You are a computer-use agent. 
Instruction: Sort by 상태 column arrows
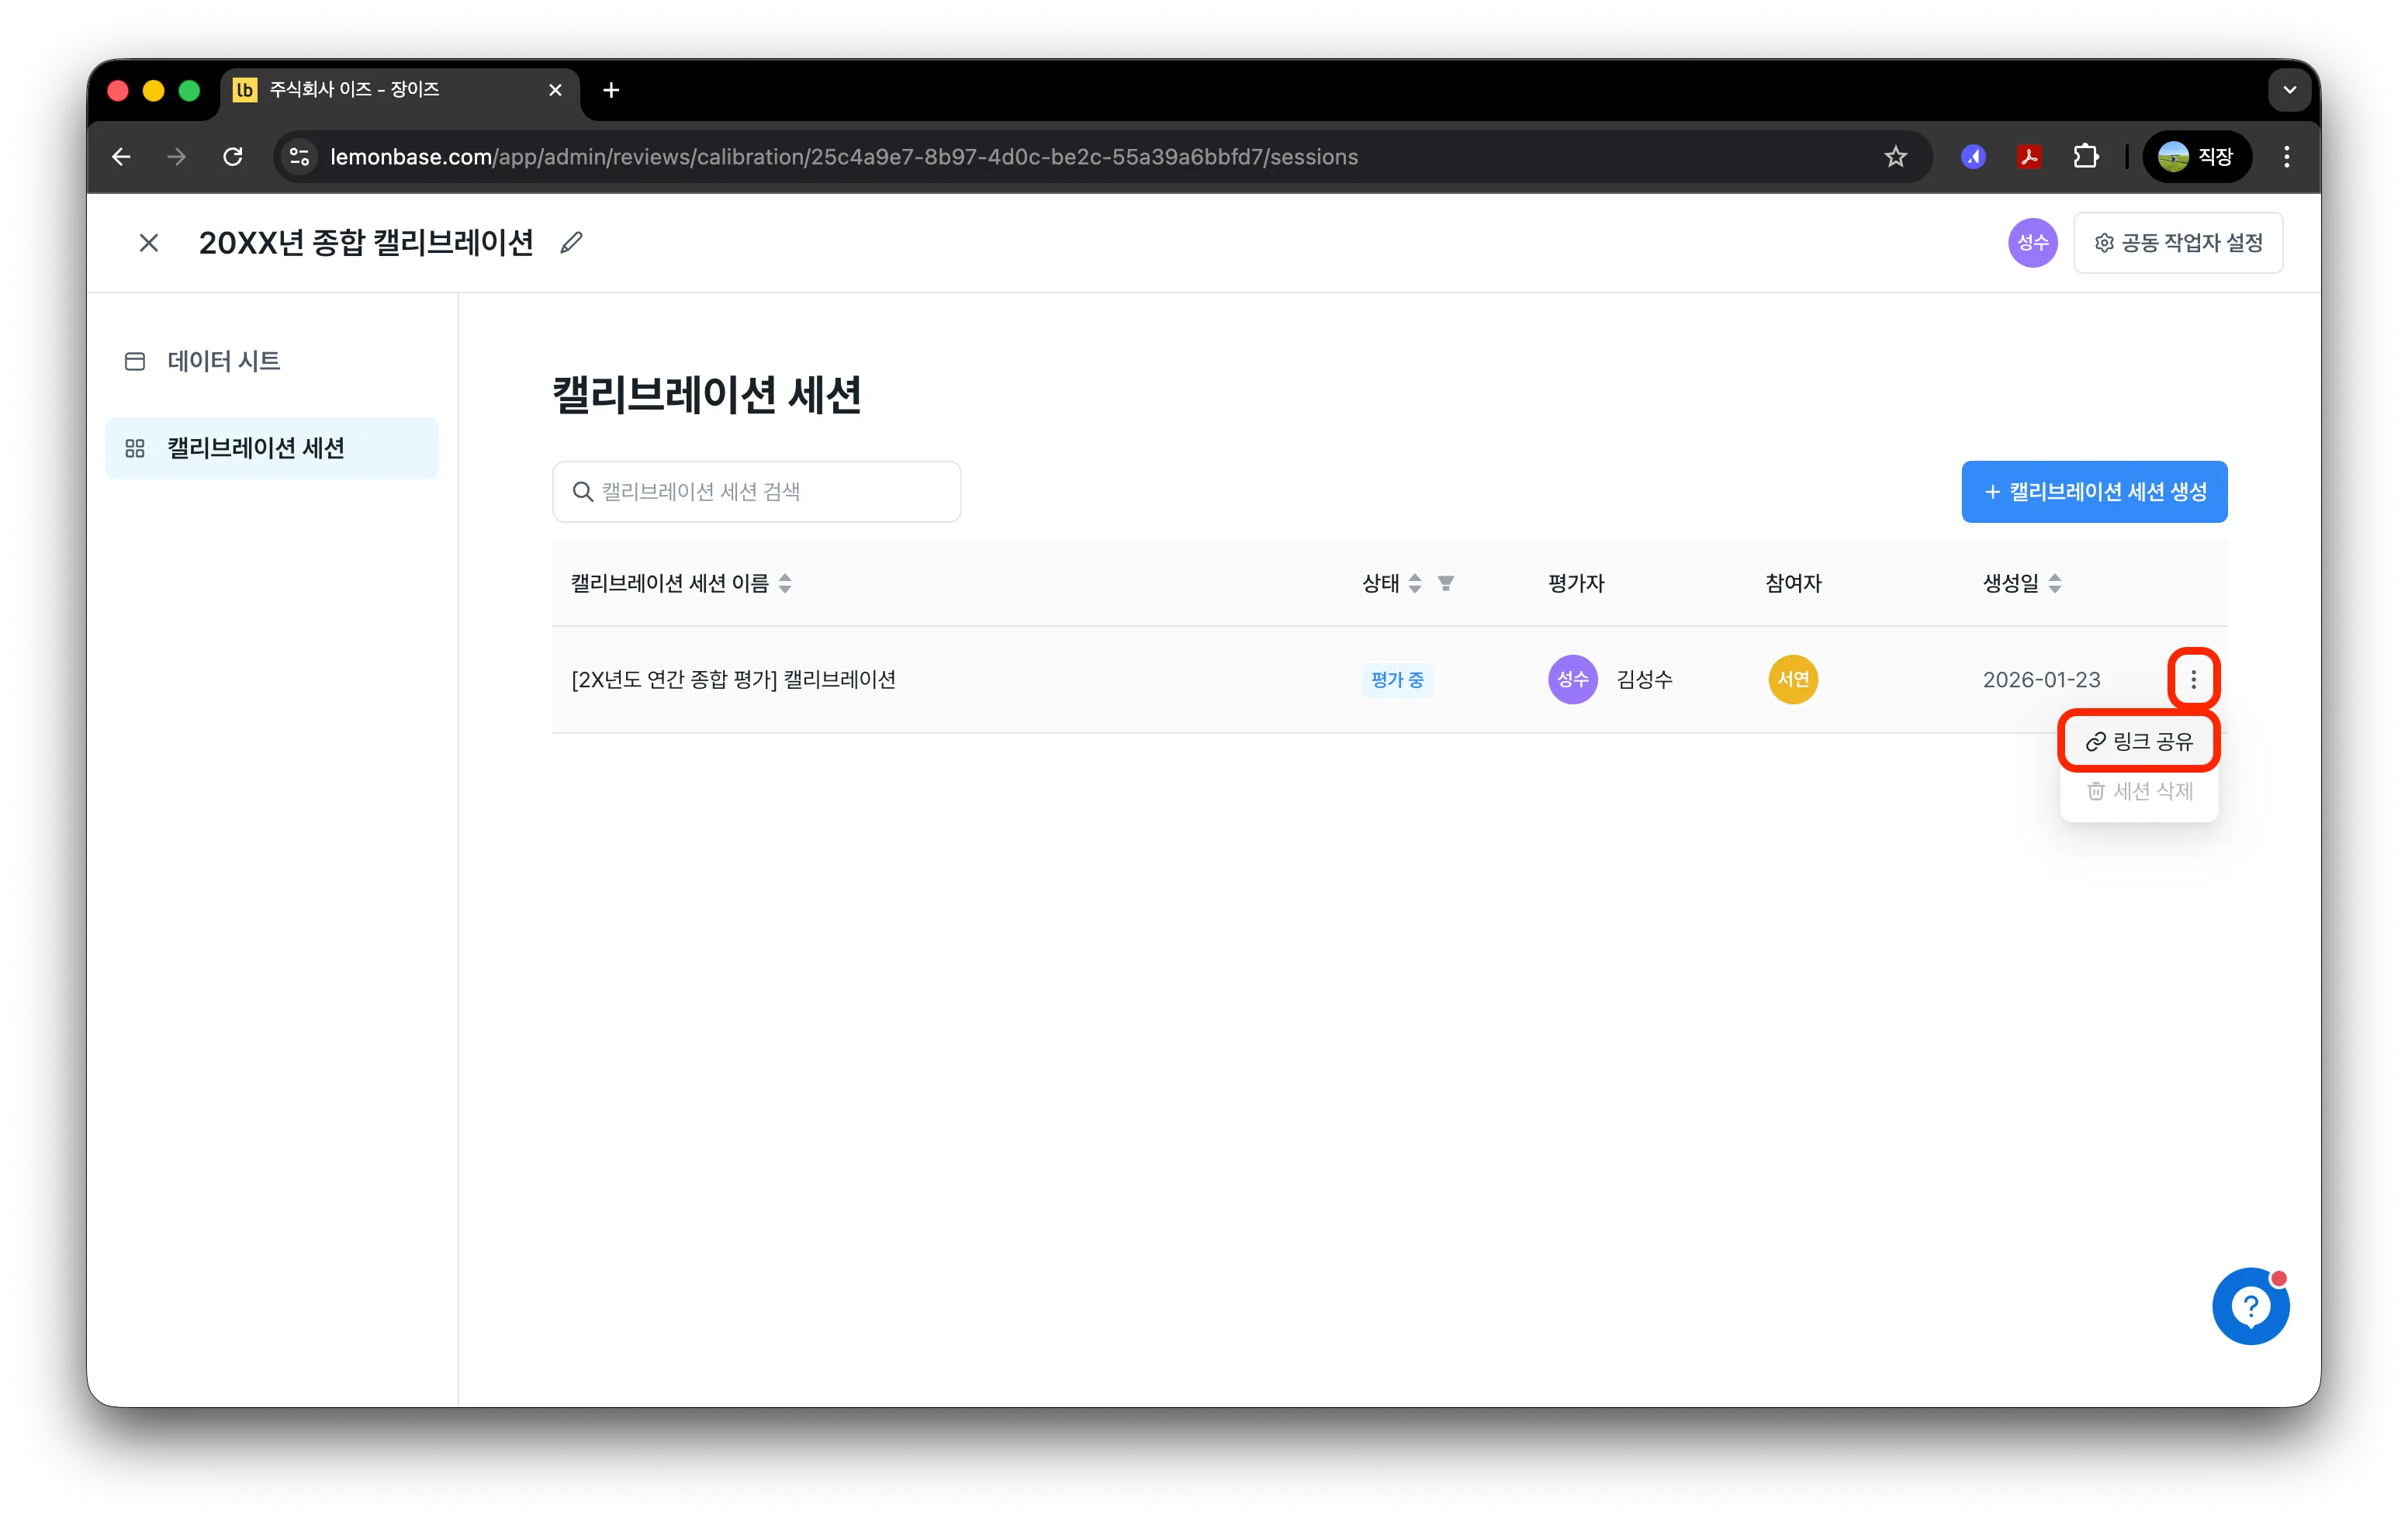(x=1415, y=584)
